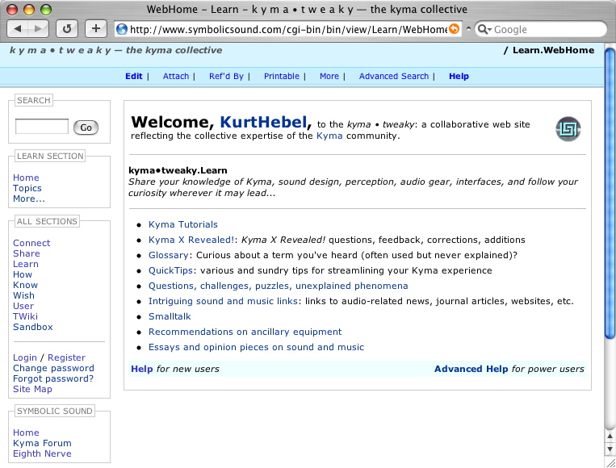The width and height of the screenshot is (616, 468).
Task: Click More... in Learn Section sidebar
Action: 29,198
